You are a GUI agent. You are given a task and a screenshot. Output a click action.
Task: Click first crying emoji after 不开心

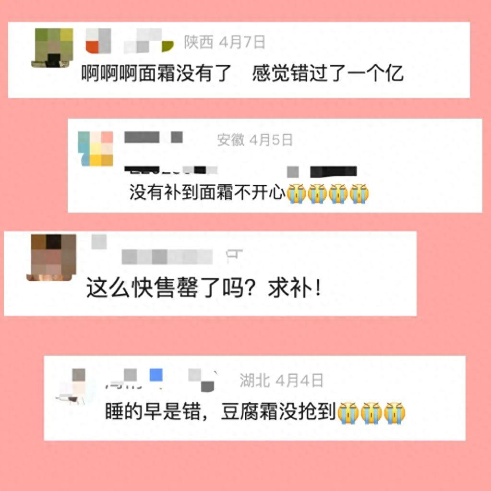click(x=296, y=193)
